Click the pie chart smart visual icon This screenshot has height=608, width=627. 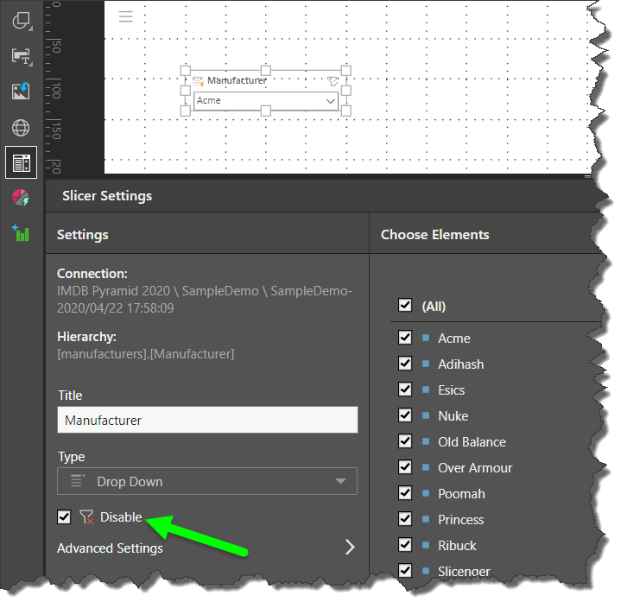21,198
